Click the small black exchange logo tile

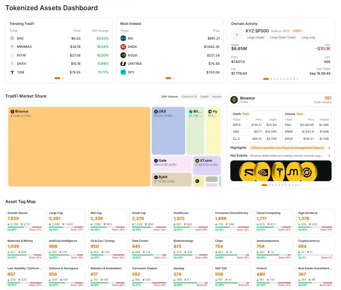coord(197,181)
